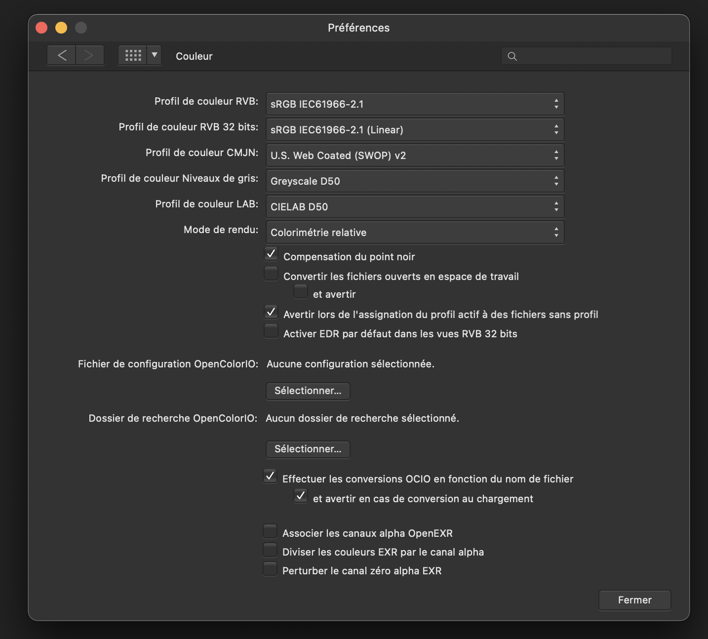Uncheck Compensation du point noir
708x639 pixels.
click(x=271, y=254)
